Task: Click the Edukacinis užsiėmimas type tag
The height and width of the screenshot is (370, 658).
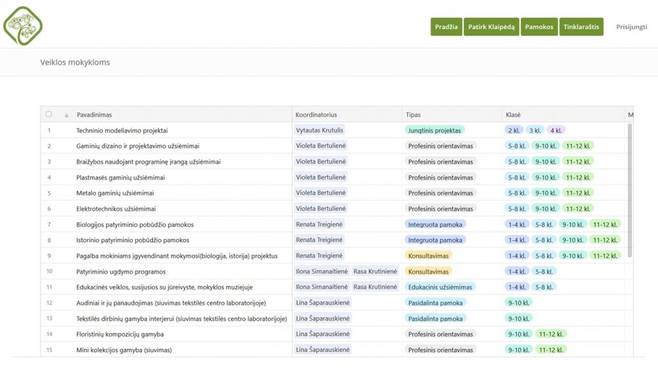Action: (x=440, y=288)
